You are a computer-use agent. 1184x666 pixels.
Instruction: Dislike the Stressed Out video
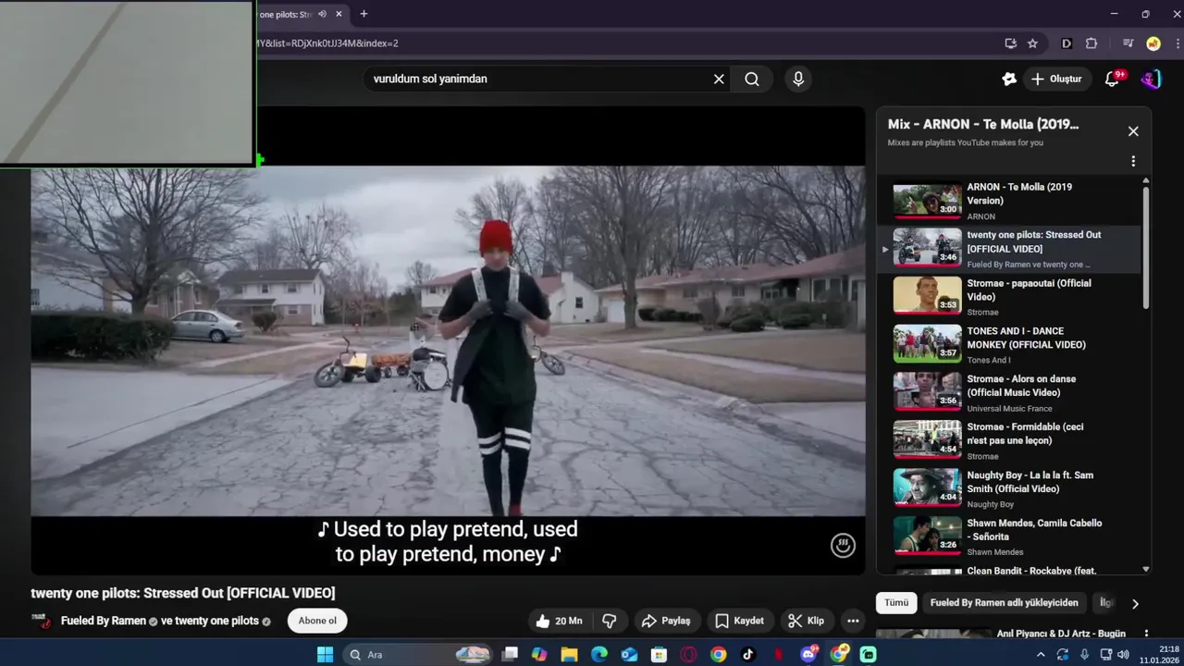[610, 621]
